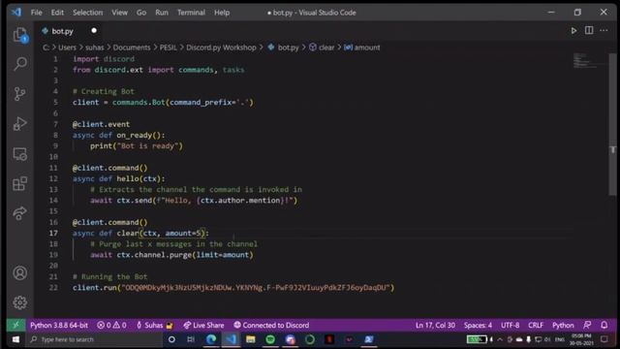Show errors and warnings count
This screenshot has height=349, width=620.
point(111,325)
